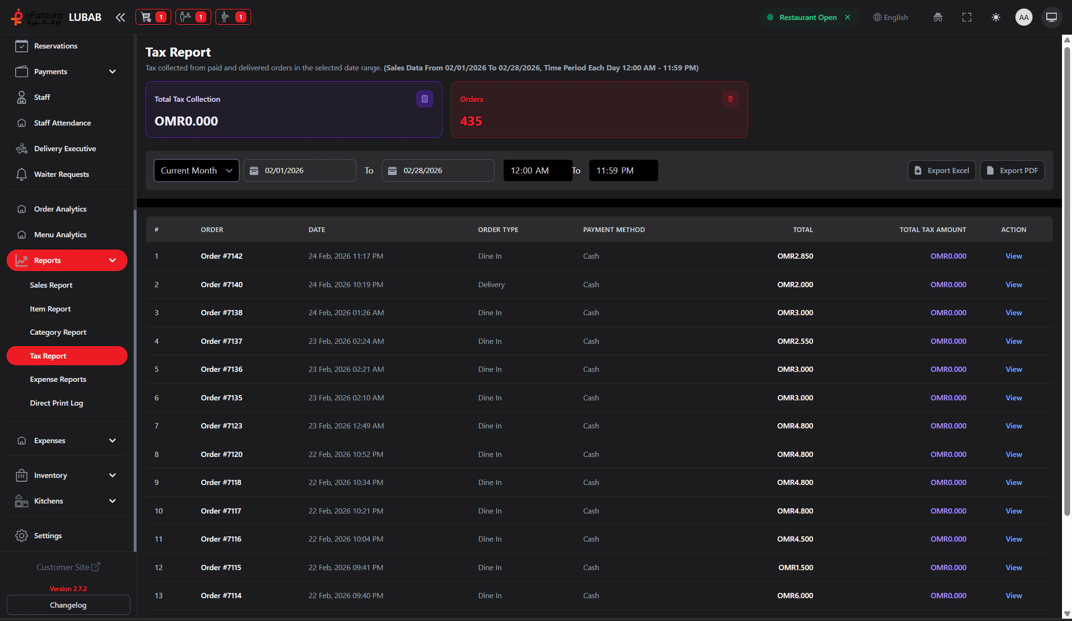1072x621 pixels.
Task: Open Sales Report from the sidebar
Action: [x=51, y=285]
